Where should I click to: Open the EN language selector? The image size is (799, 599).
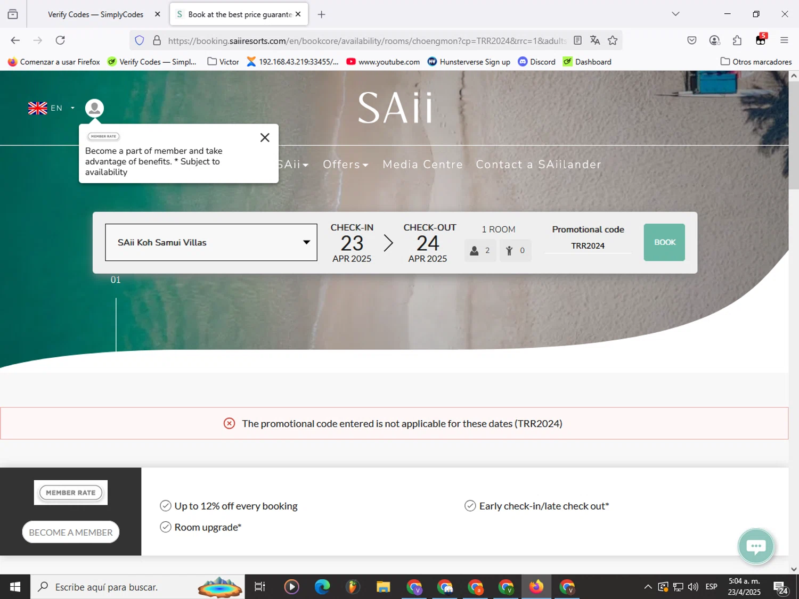(52, 108)
